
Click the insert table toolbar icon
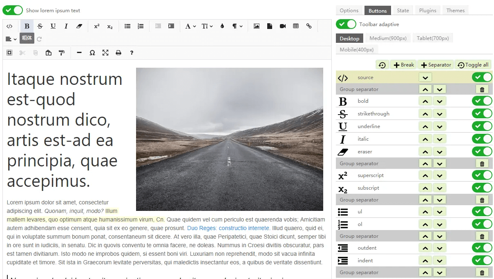coord(296,26)
